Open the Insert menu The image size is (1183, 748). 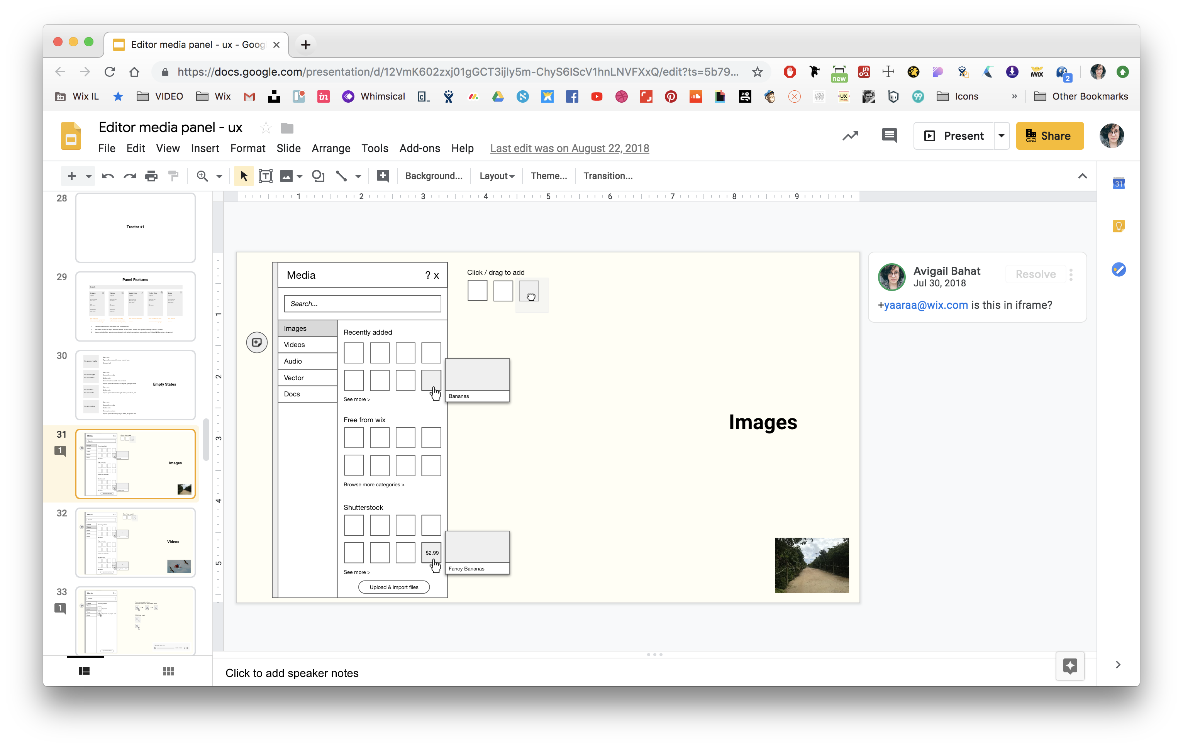pyautogui.click(x=204, y=148)
